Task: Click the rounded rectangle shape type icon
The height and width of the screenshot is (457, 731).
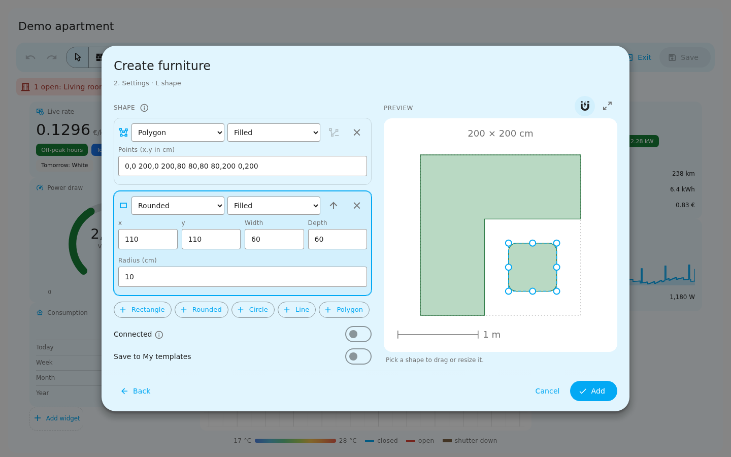Action: click(x=123, y=206)
